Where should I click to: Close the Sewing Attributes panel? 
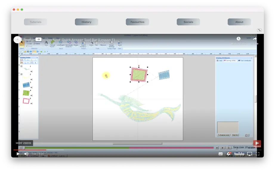(x=252, y=58)
